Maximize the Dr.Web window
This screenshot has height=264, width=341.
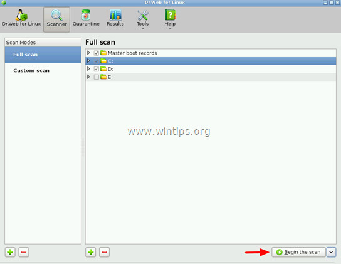click(331, 3)
